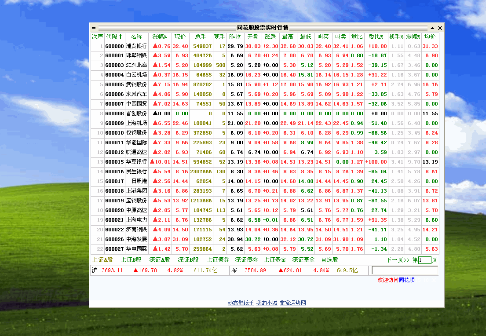Select stock 上海电力
The height and width of the screenshot is (336, 486).
coord(137,220)
